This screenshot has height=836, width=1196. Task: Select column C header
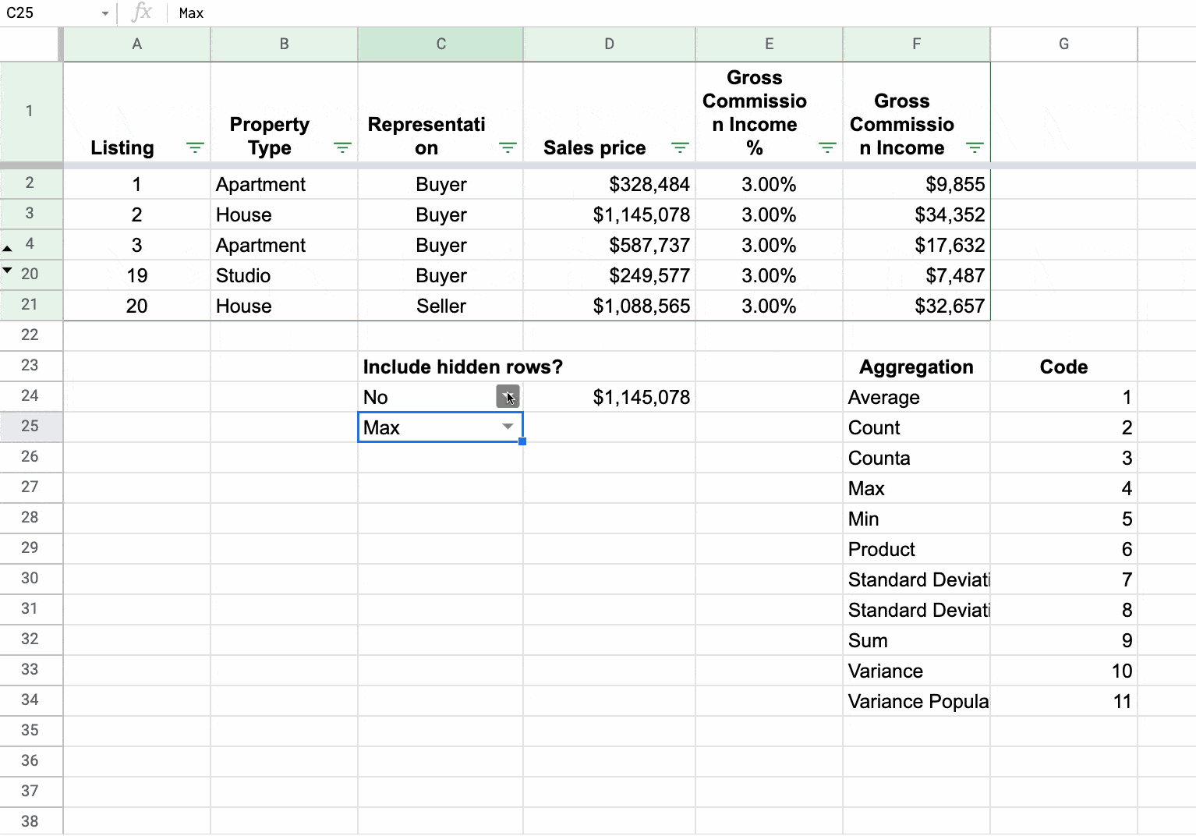(441, 44)
